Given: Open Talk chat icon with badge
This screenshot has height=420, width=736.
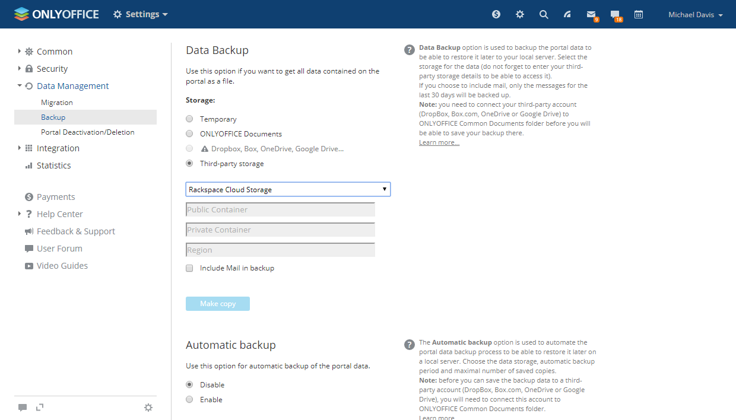Looking at the screenshot, I should pyautogui.click(x=616, y=15).
